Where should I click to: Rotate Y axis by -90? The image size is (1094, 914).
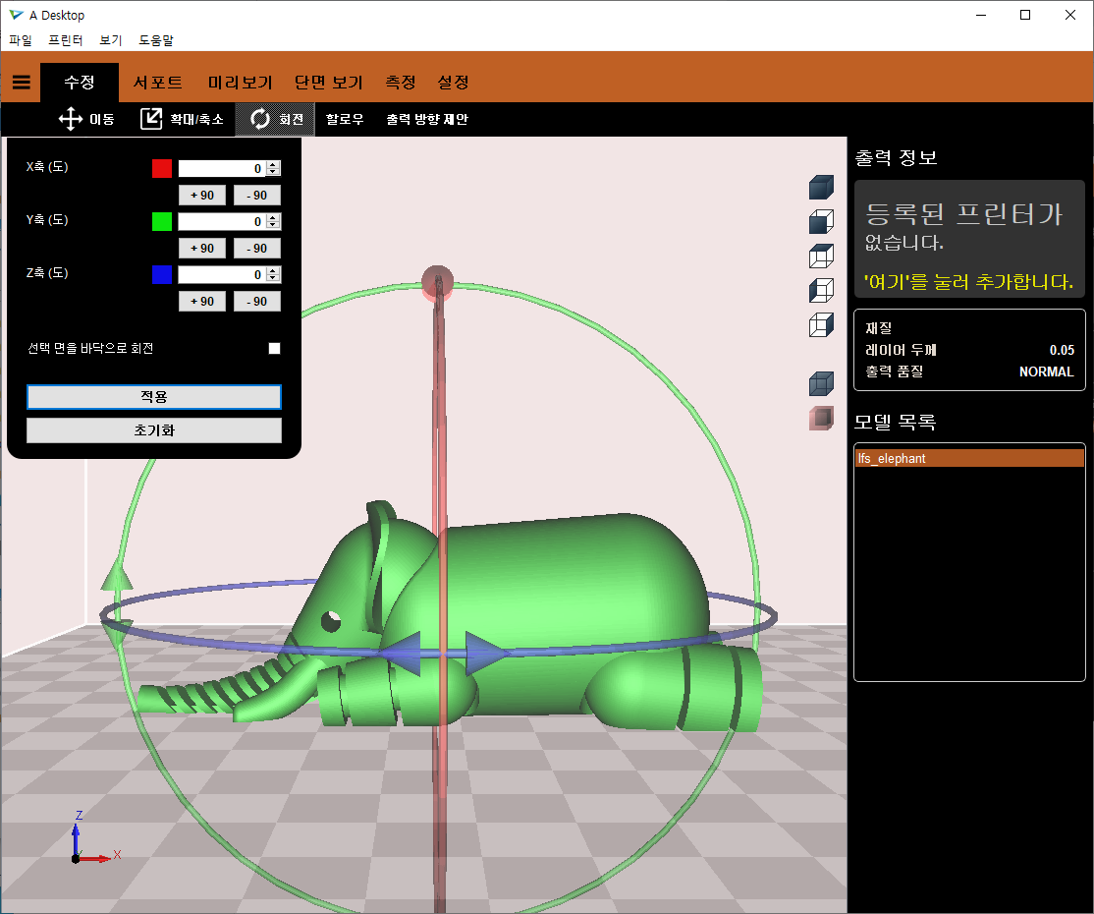pyautogui.click(x=256, y=249)
